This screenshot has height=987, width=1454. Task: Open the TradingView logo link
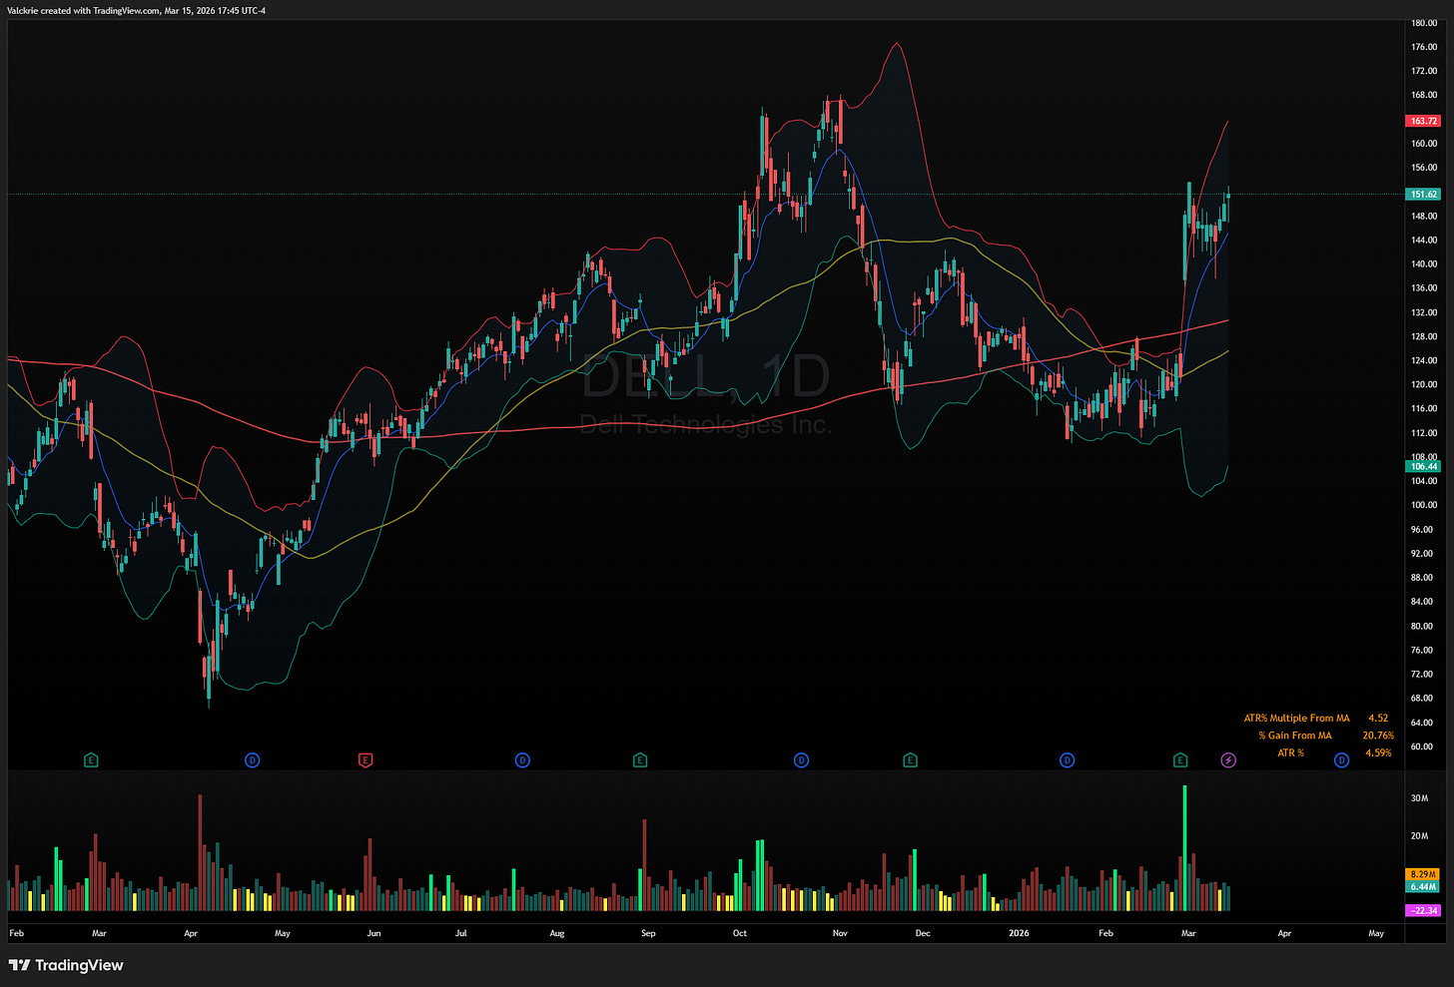click(x=66, y=965)
